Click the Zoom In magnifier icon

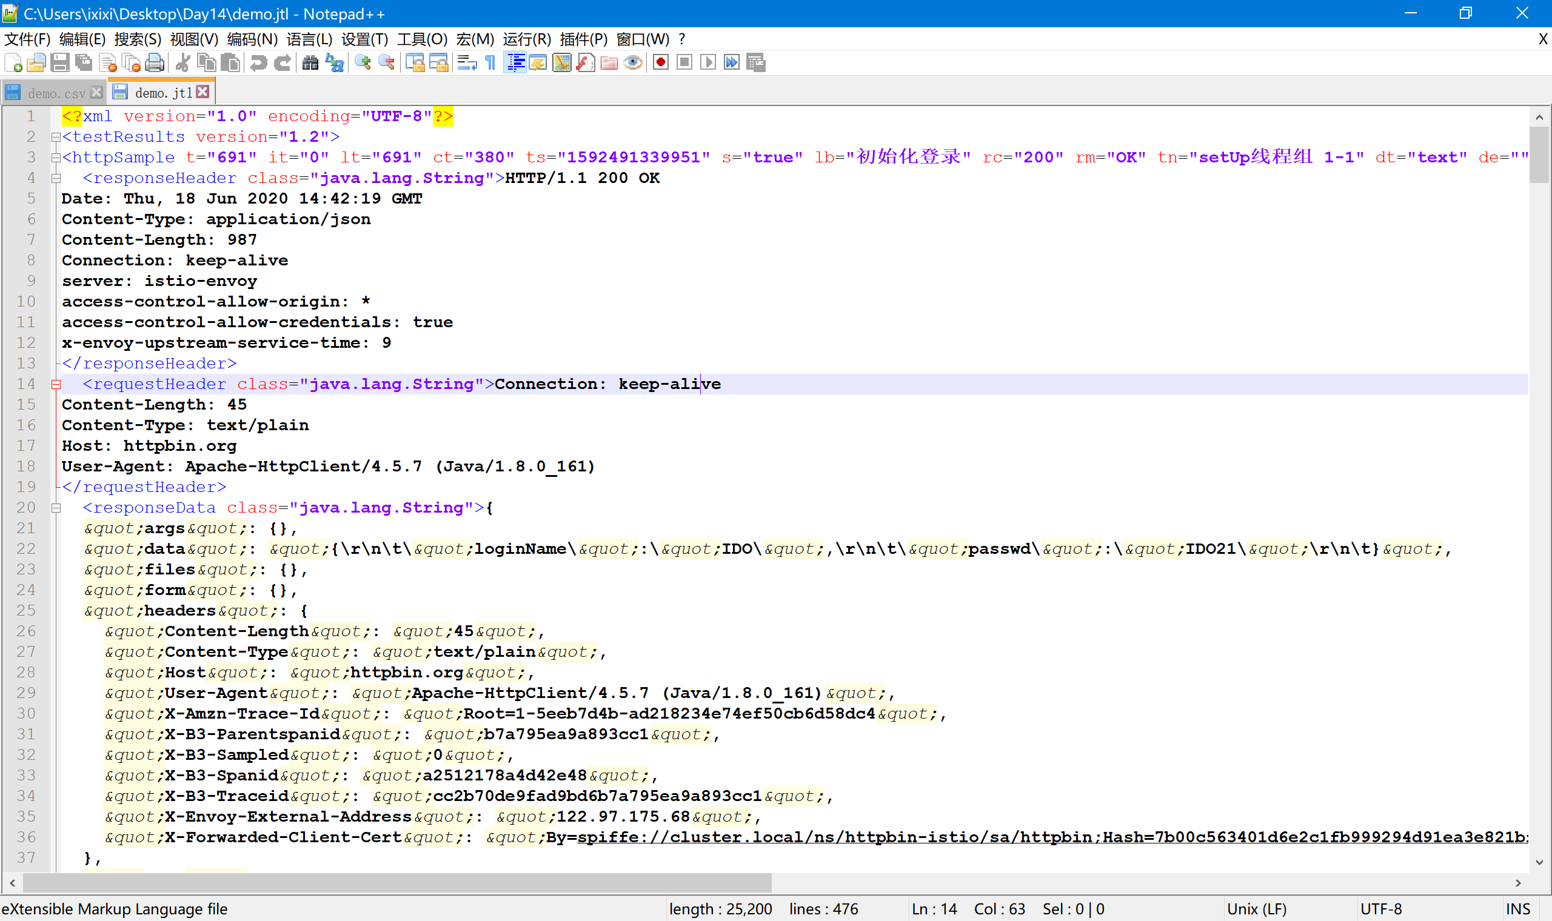click(363, 62)
